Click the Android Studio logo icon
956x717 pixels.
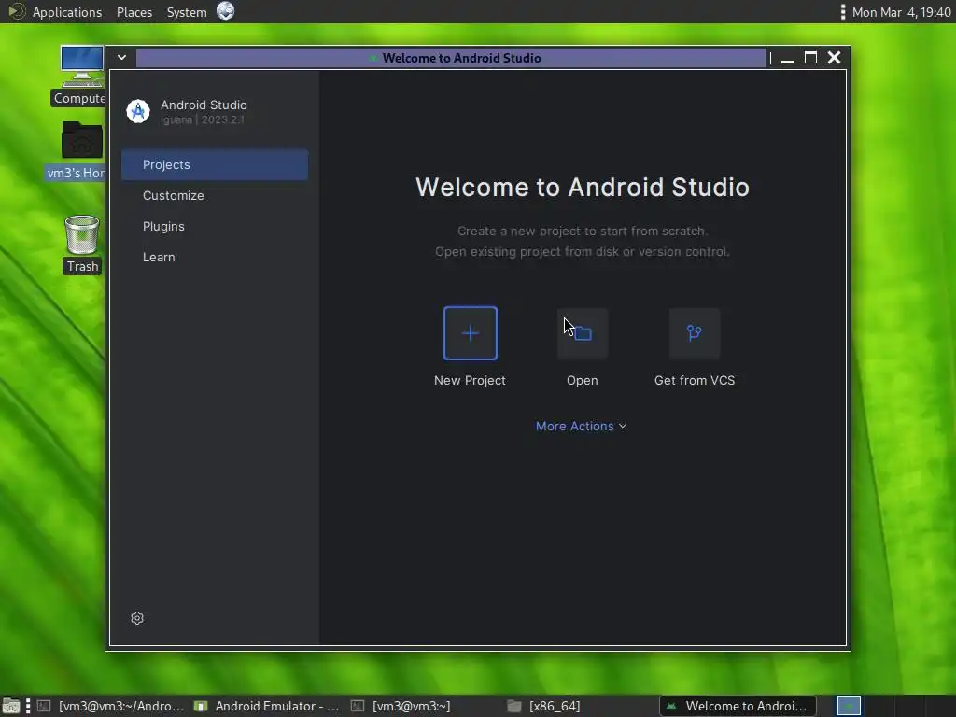[x=138, y=112]
